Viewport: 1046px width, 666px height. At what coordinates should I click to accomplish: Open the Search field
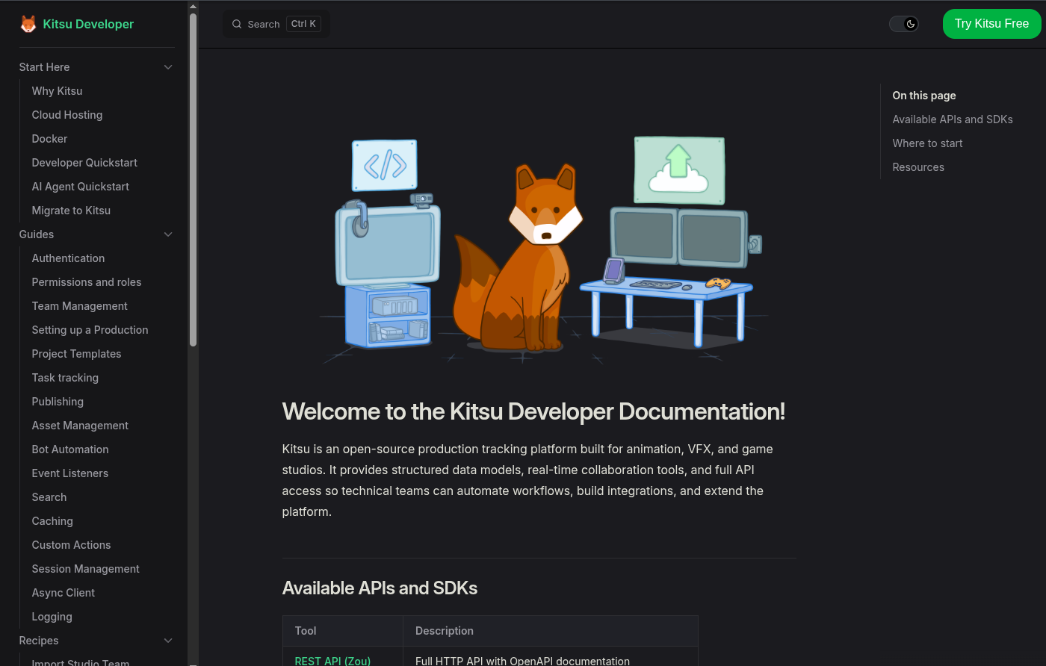click(x=276, y=24)
